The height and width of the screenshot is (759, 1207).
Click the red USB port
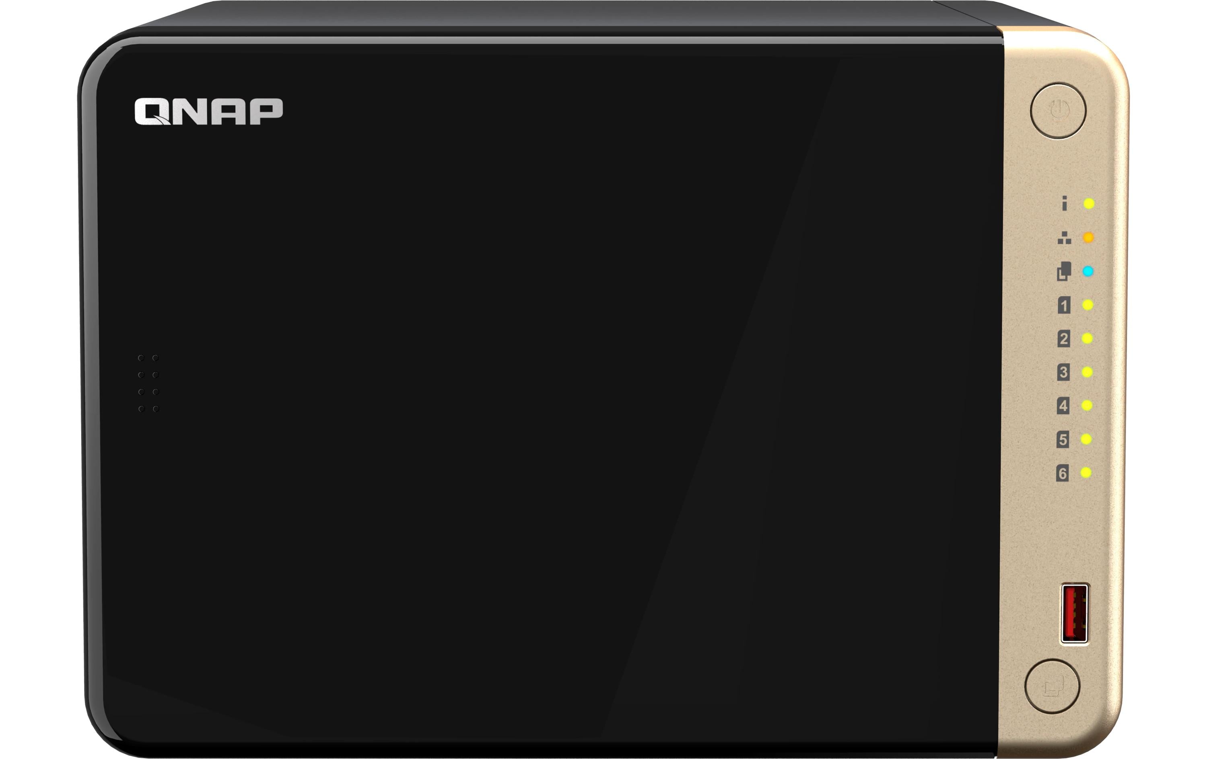pos(1074,614)
